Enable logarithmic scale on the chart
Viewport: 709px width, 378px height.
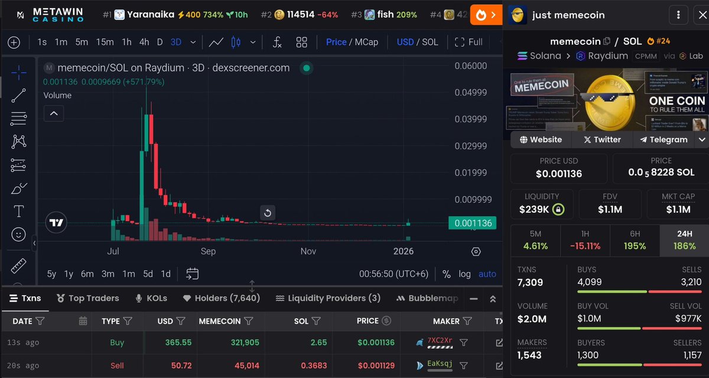point(464,273)
